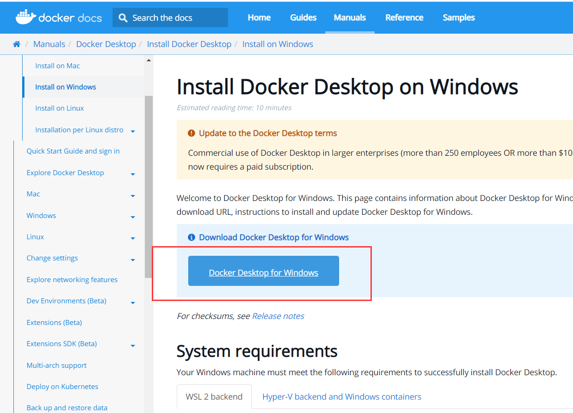Open Linux section in sidebar
Image resolution: width=573 pixels, height=413 pixels.
35,237
